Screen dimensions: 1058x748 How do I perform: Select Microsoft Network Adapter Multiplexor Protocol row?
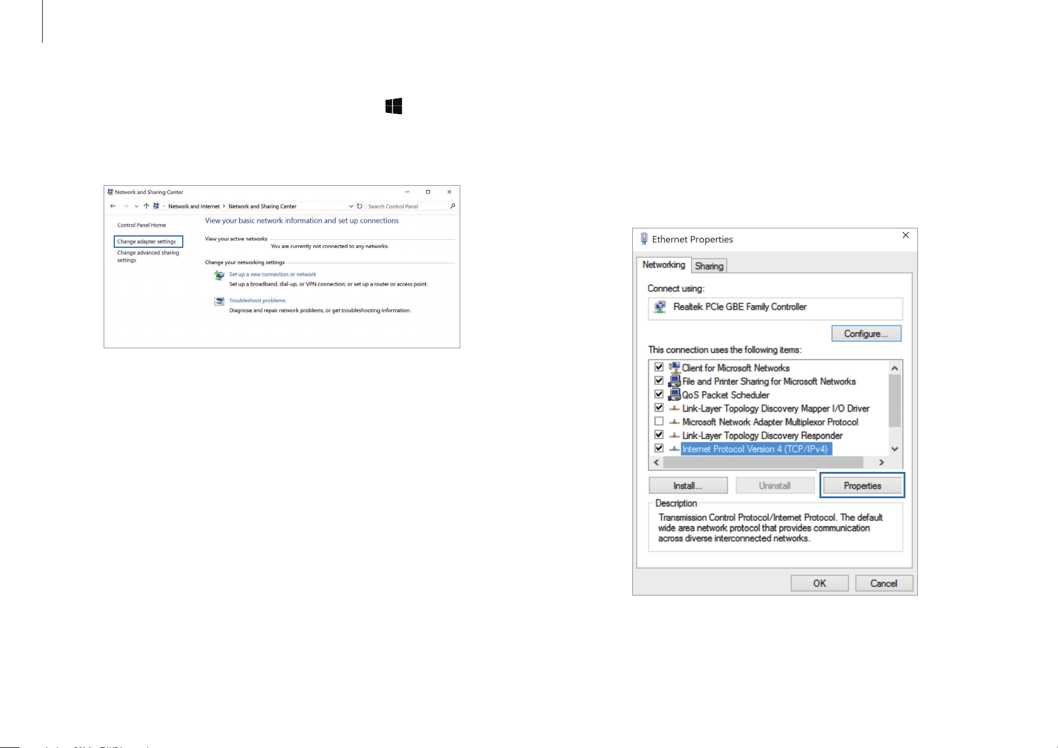[770, 422]
